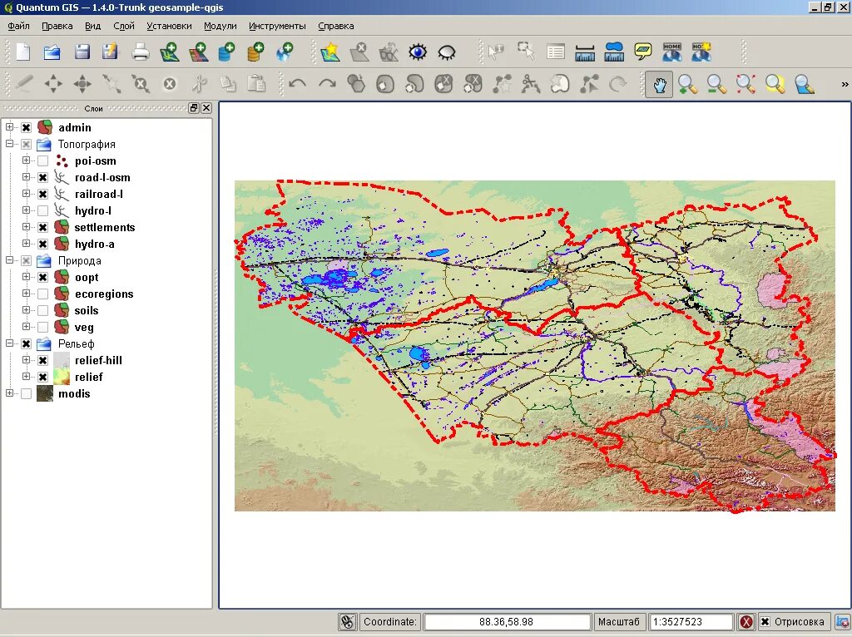Expand the oopt layer legend

(26, 276)
